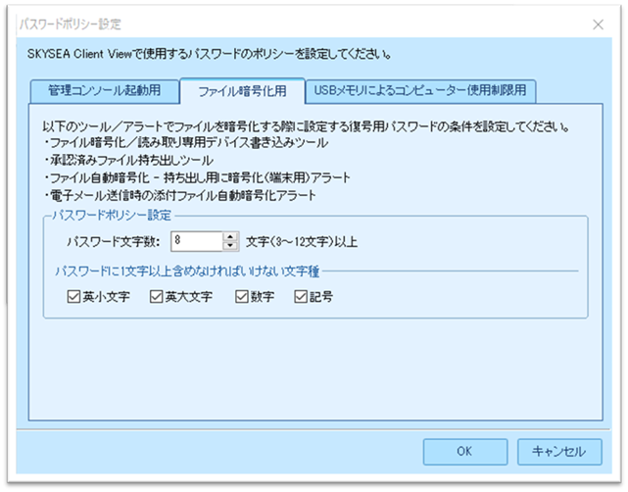Screen dimensions: 628x492
Task: Click the パスワード文字数 number input field
Action: pyautogui.click(x=199, y=240)
